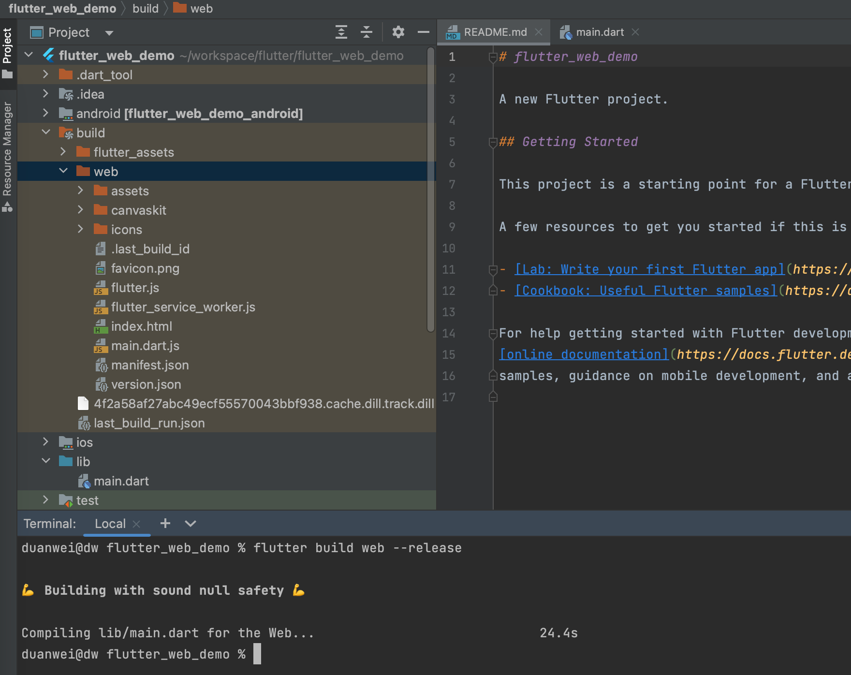Fold the list block at line 11
The image size is (851, 675).
[493, 270]
